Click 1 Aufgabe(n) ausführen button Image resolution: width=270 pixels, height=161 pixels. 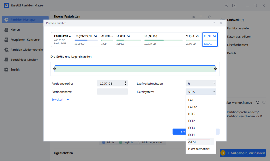pyautogui.click(x=243, y=153)
